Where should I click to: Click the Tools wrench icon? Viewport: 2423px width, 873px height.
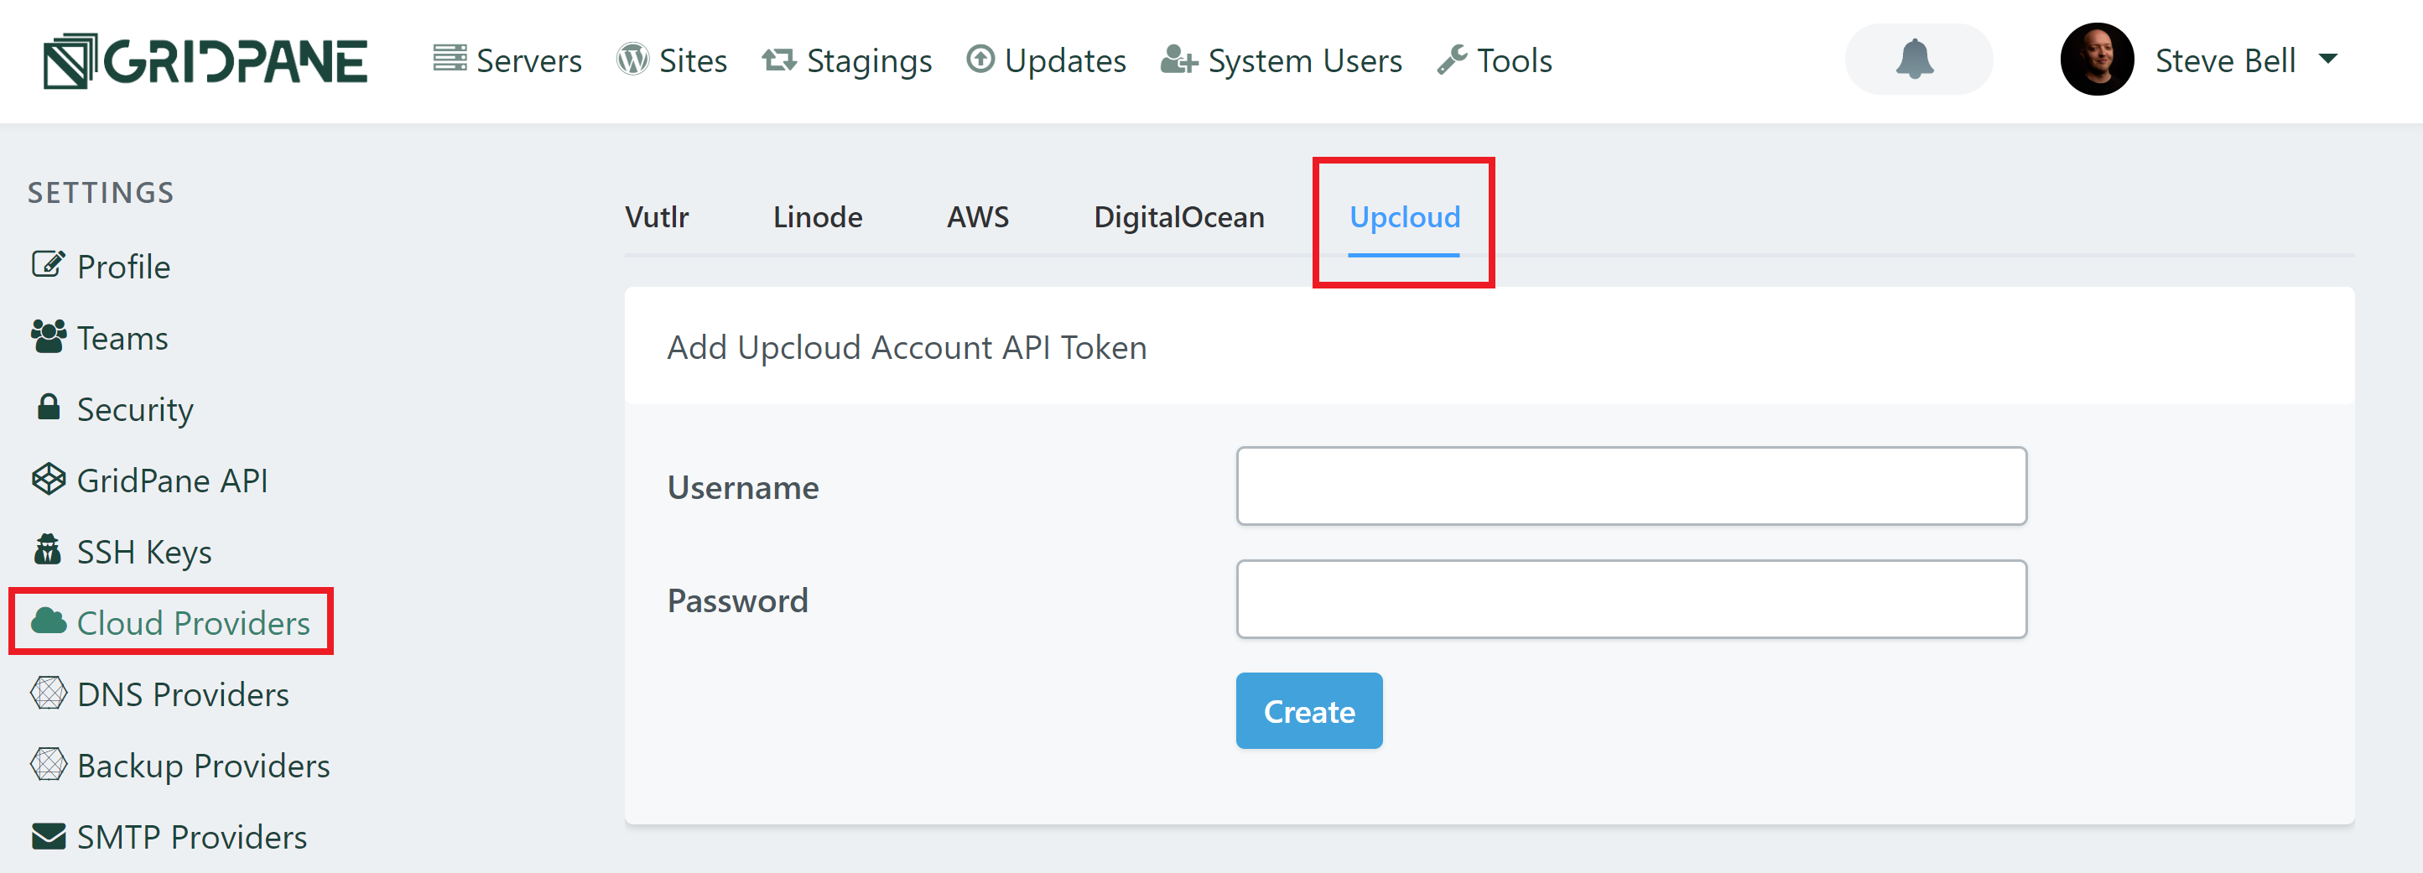tap(1453, 60)
